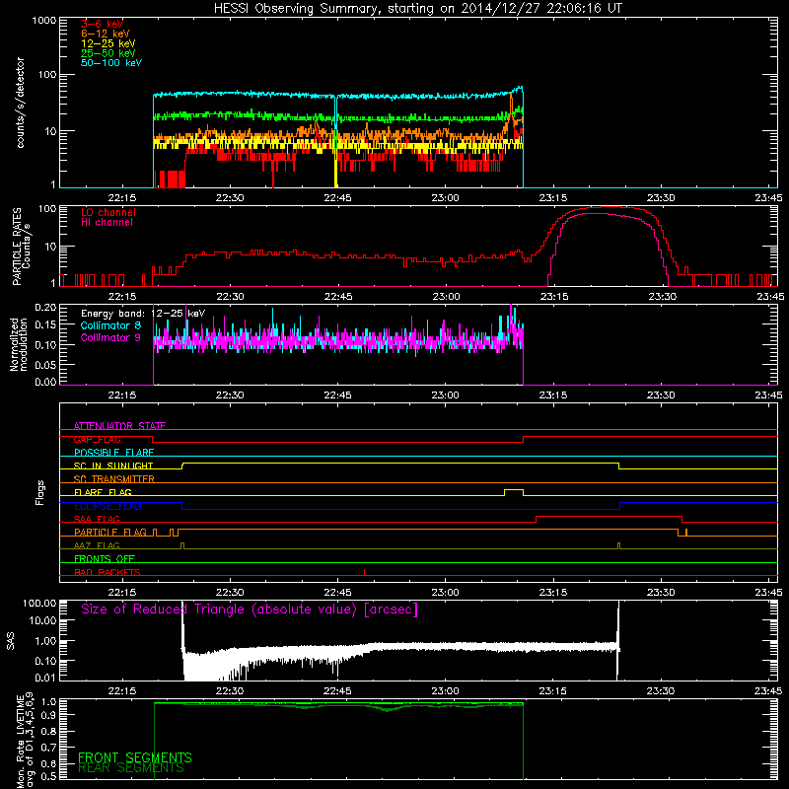
Task: Click the 0.01 tick on SAS axis
Action: pos(45,678)
